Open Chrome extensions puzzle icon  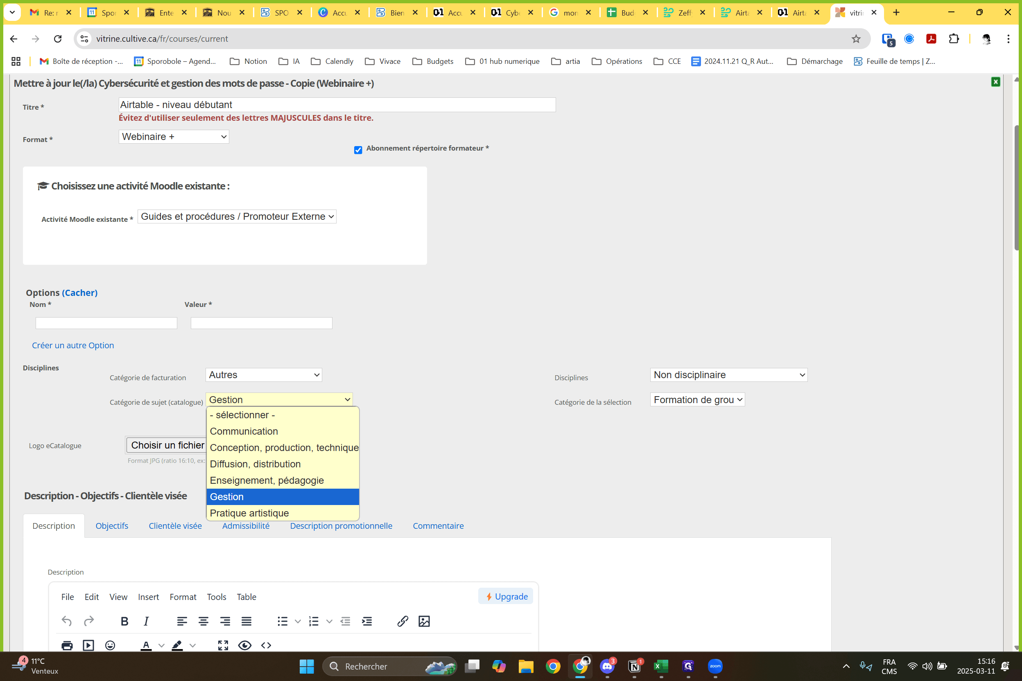coord(954,38)
